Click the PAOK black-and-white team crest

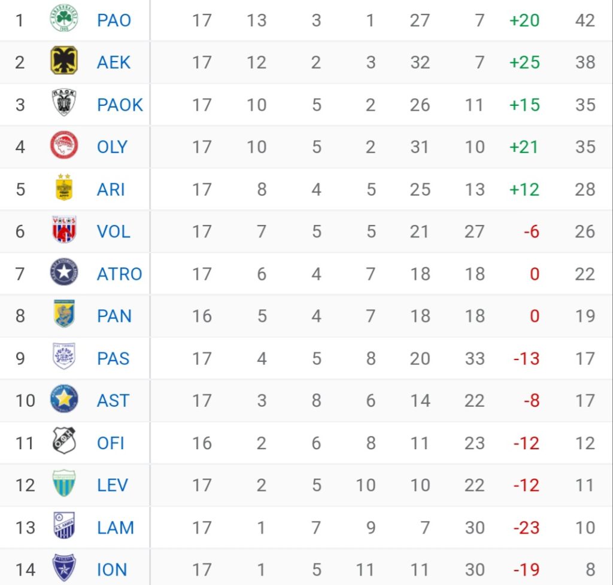[x=63, y=102]
